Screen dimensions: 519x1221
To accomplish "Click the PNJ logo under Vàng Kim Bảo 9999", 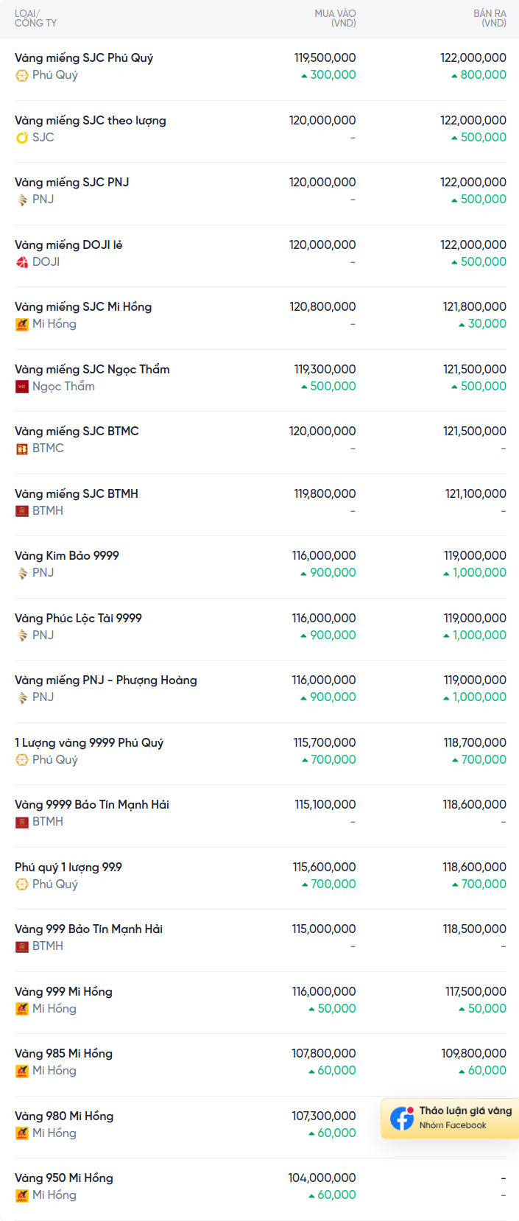I will click(22, 573).
